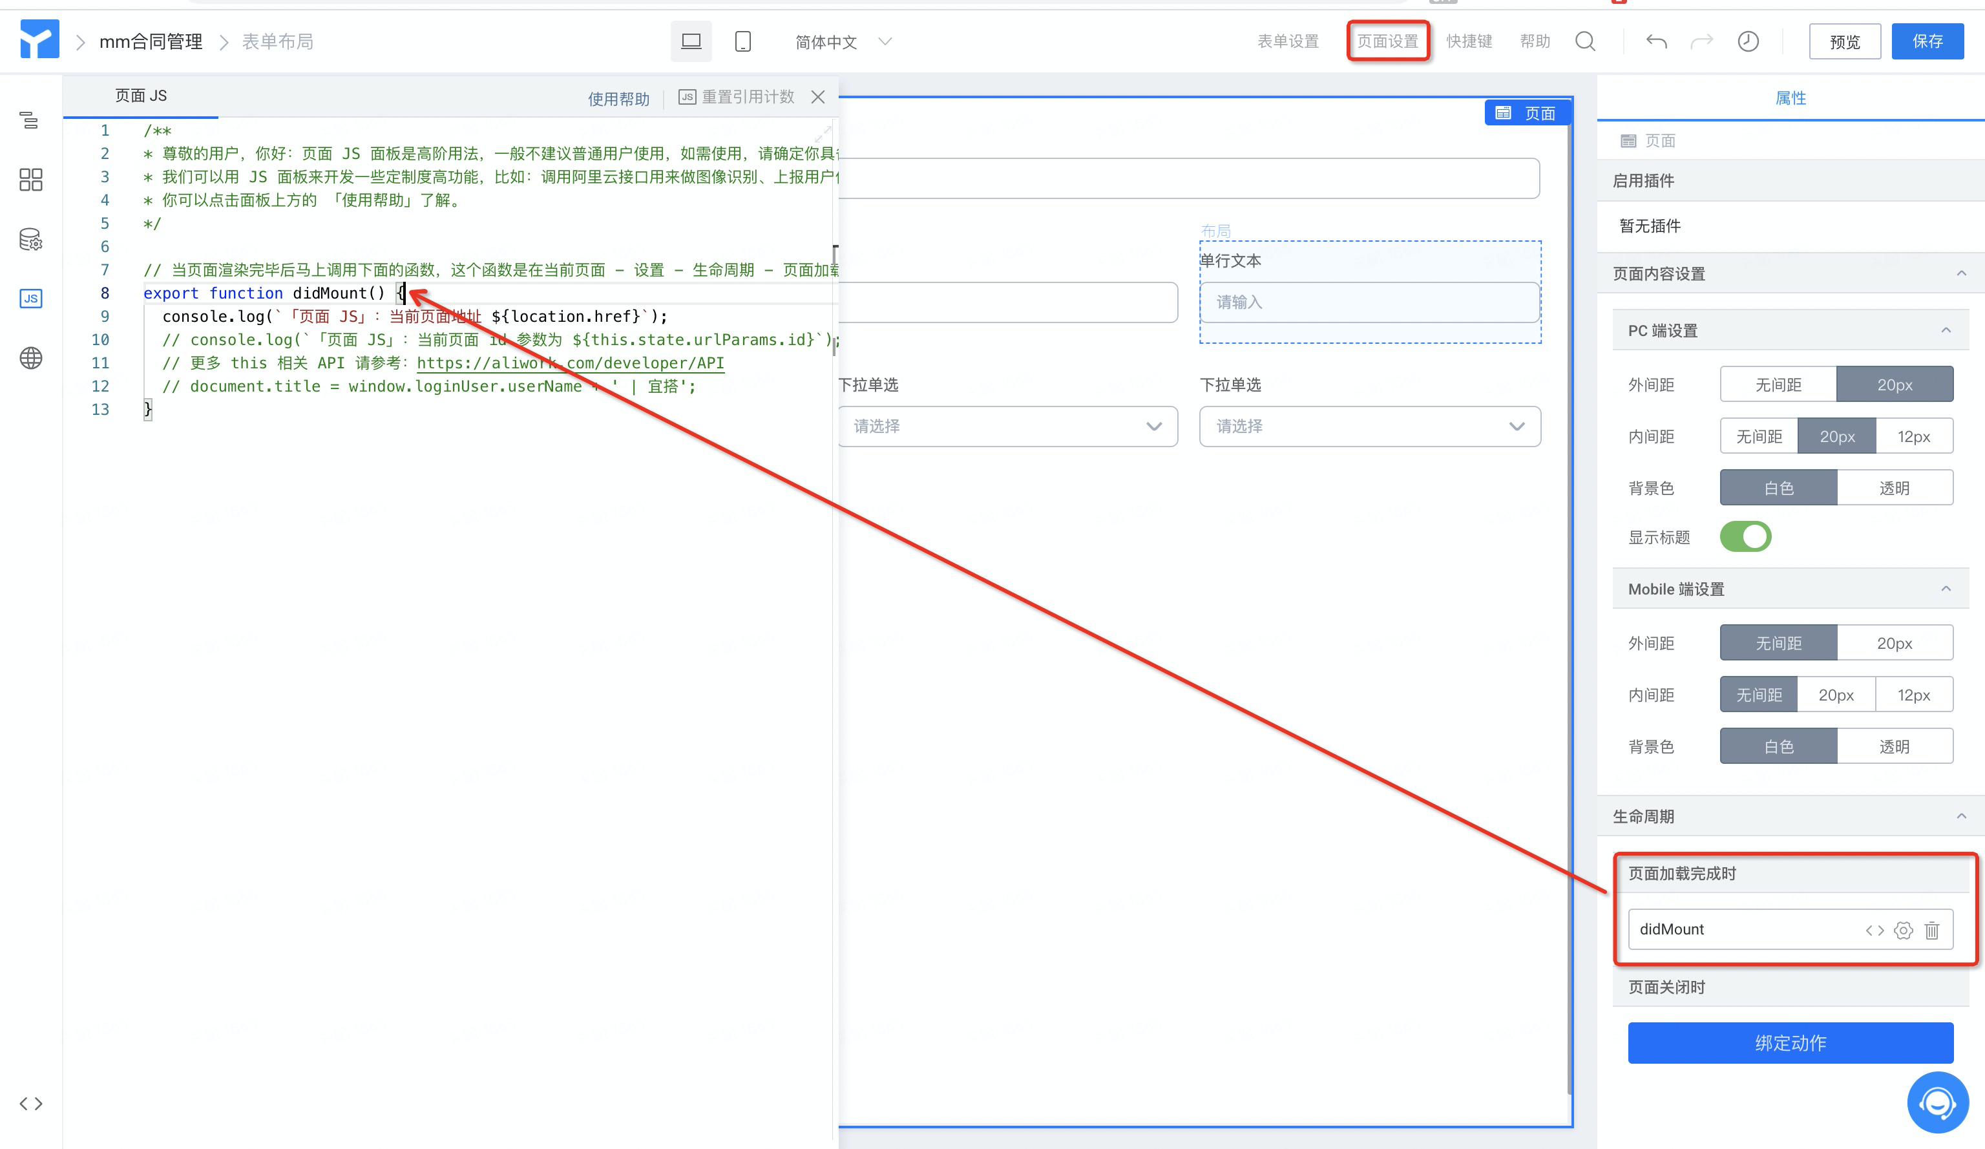Viewport: 1985px width, 1149px height.
Task: Click the Yida logo icon
Action: point(39,39)
